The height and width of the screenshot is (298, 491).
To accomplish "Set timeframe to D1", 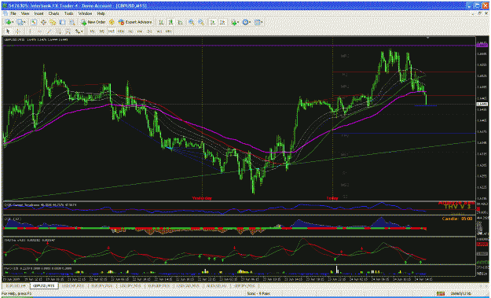I will point(150,31).
